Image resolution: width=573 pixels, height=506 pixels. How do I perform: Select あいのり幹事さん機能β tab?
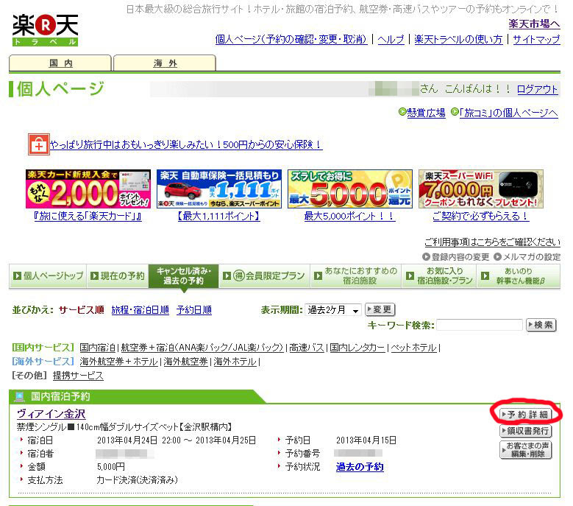coord(518,276)
